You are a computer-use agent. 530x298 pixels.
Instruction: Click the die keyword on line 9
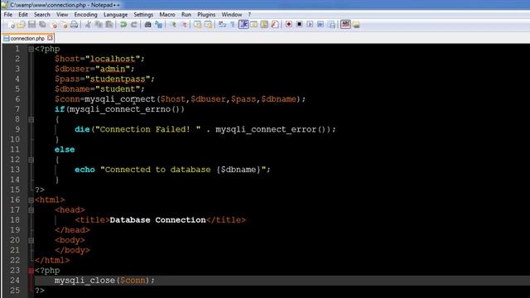click(82, 129)
